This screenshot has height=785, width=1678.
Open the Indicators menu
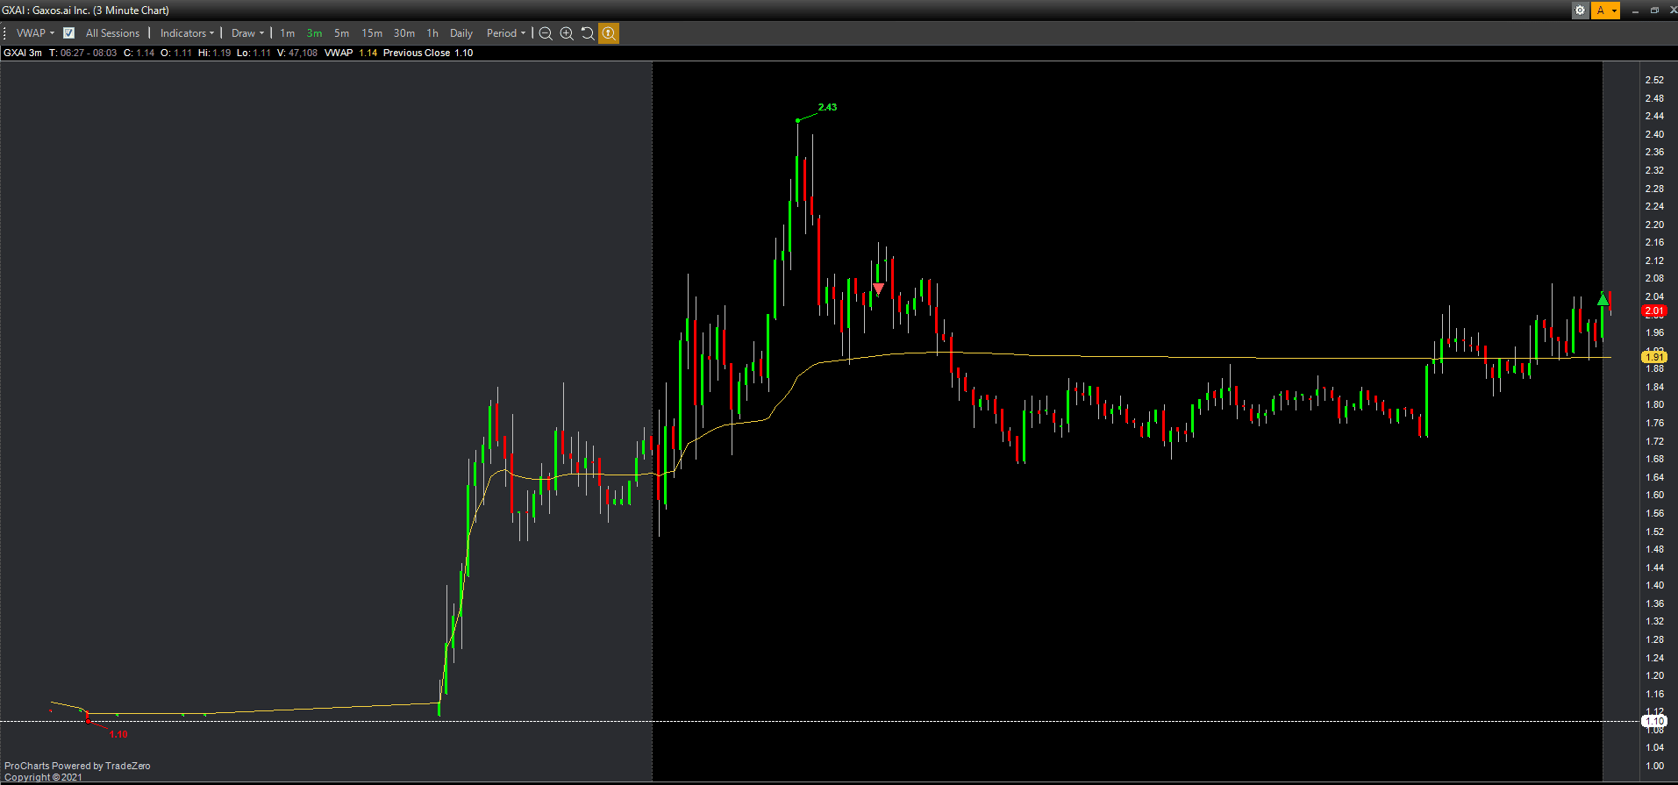pyautogui.click(x=187, y=33)
